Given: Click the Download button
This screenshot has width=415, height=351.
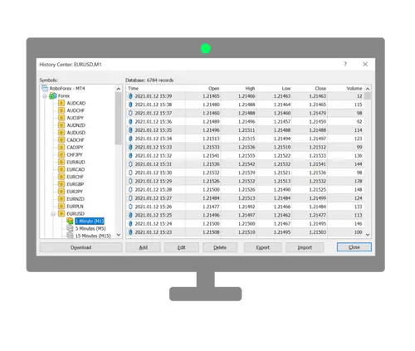Looking at the screenshot, I should tap(81, 247).
